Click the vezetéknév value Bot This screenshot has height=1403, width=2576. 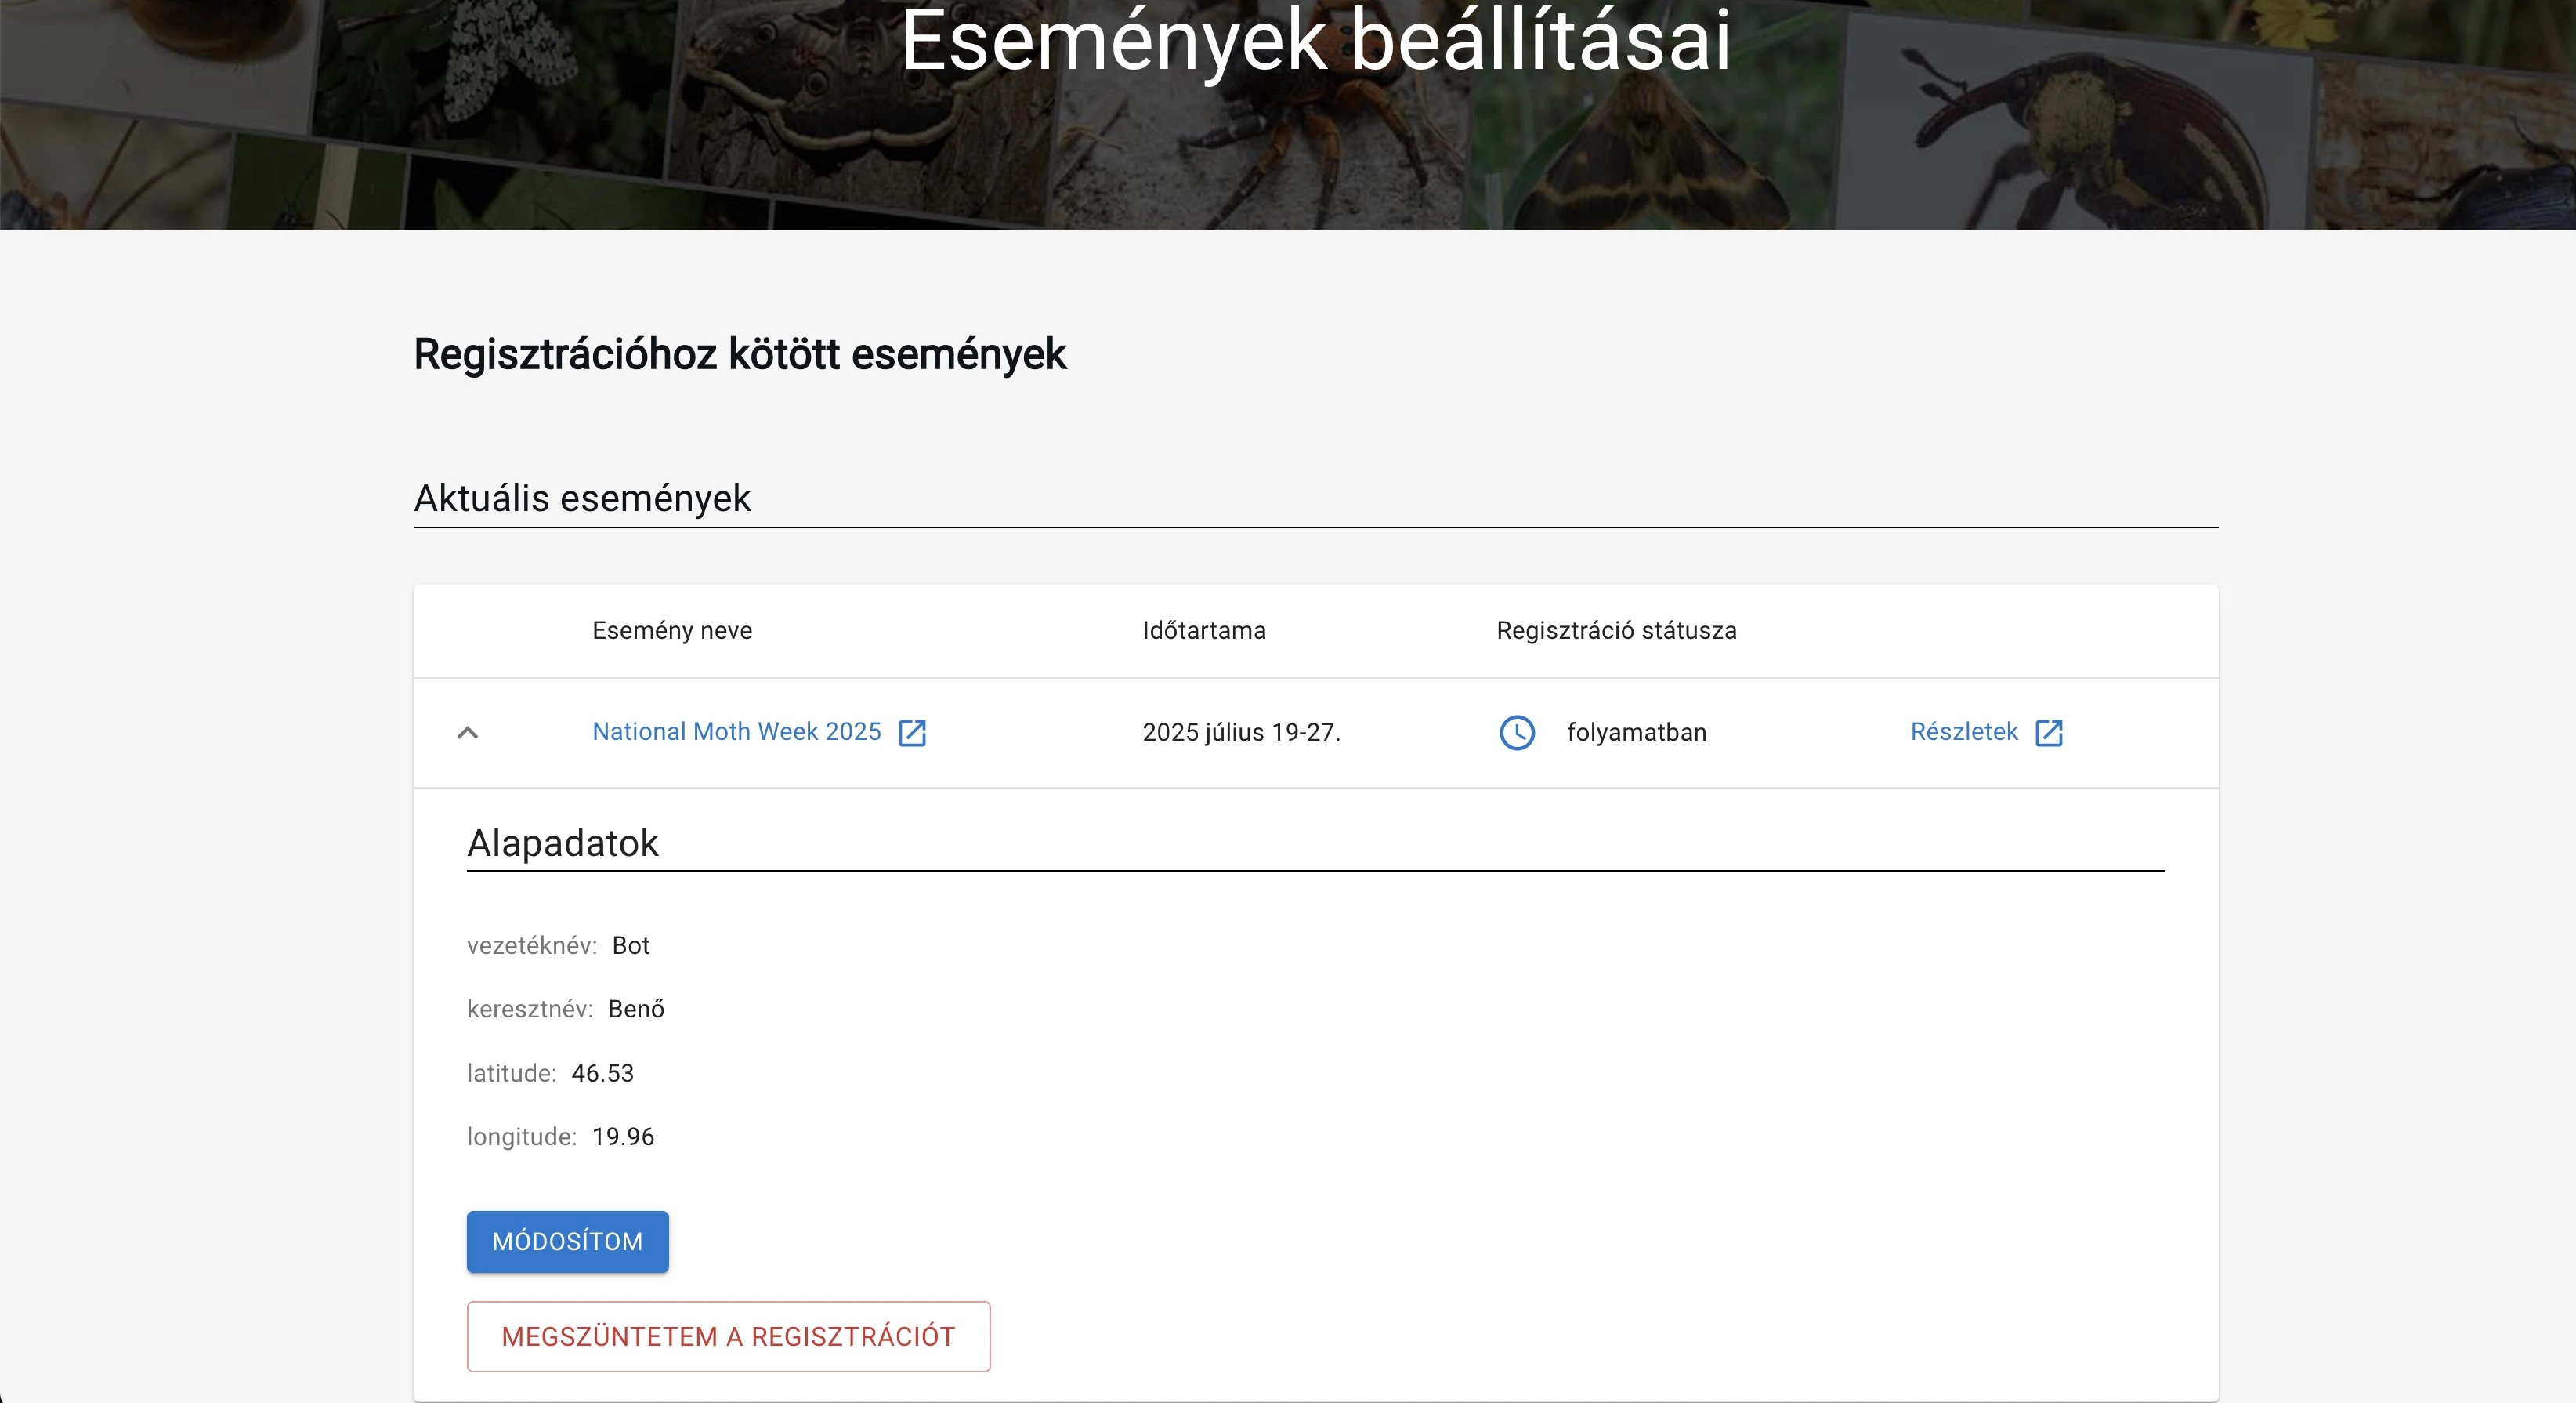pyautogui.click(x=630, y=944)
